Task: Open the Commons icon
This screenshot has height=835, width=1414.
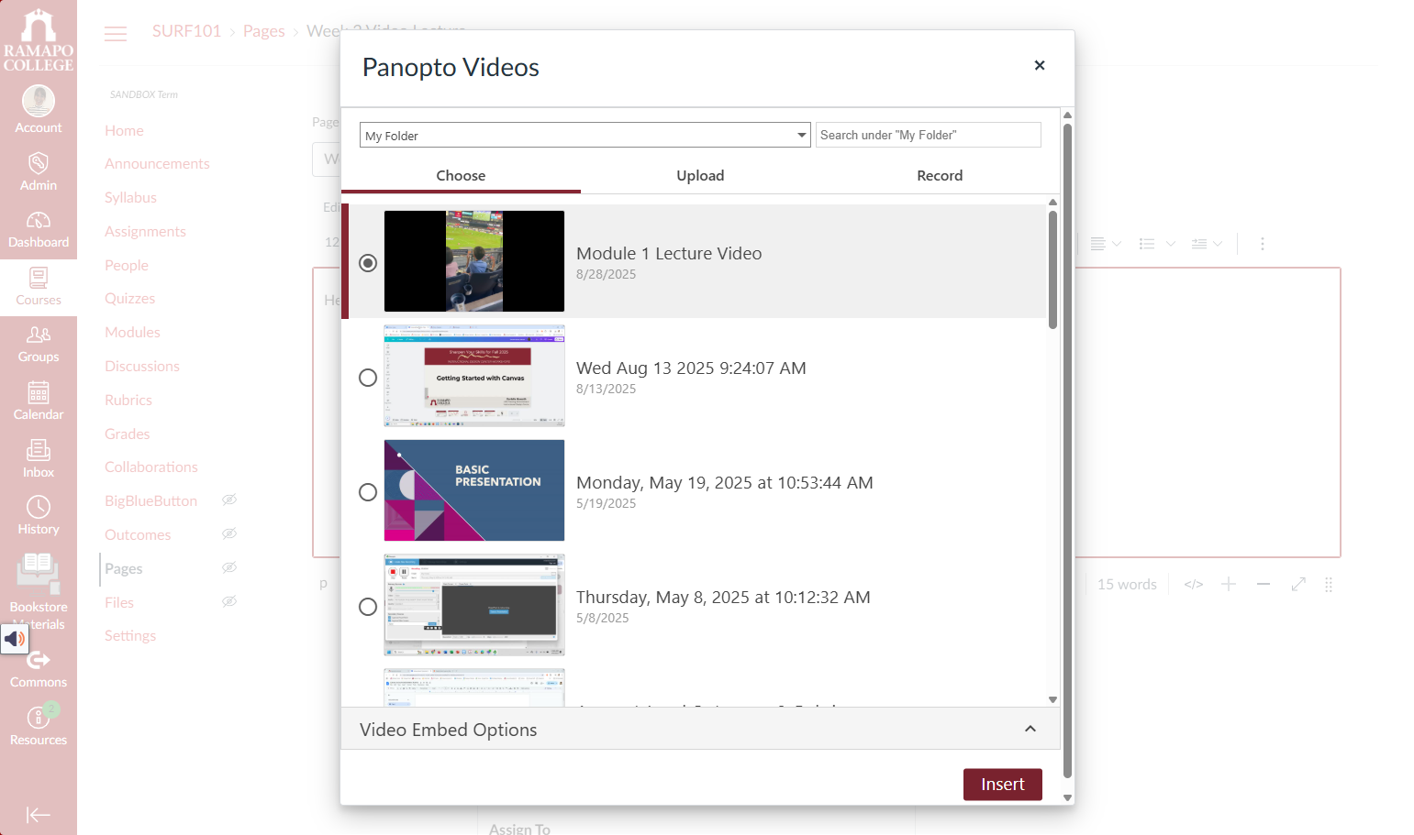Action: (x=39, y=660)
